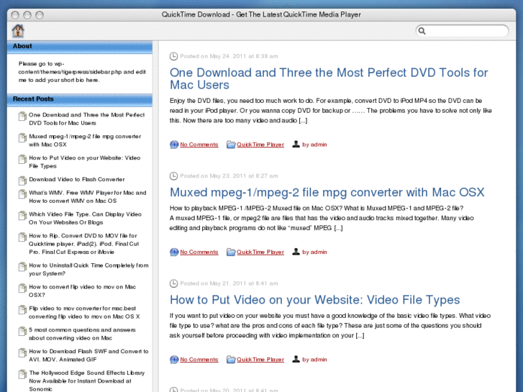Open QuickTime Player category under Put Video post

(260, 360)
